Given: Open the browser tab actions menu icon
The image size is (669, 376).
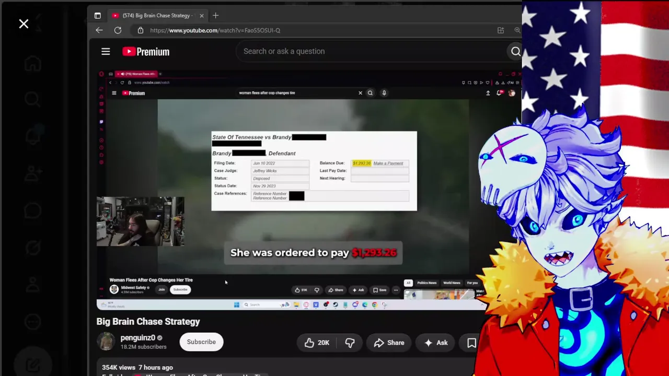Looking at the screenshot, I should 97,16.
